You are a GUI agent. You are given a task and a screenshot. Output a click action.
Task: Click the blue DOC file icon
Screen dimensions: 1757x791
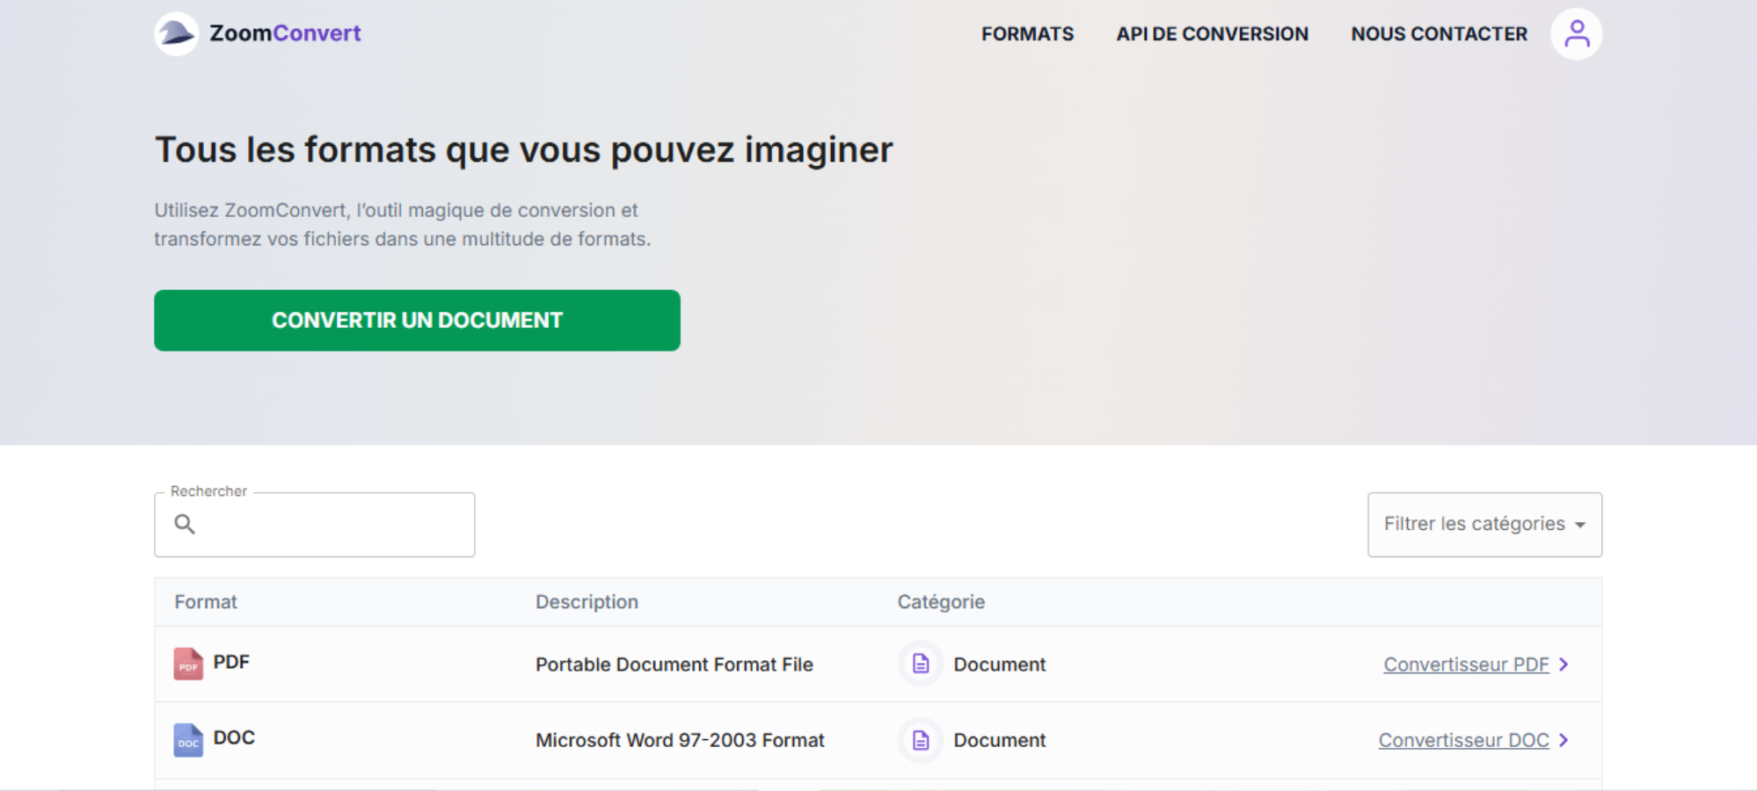(188, 740)
